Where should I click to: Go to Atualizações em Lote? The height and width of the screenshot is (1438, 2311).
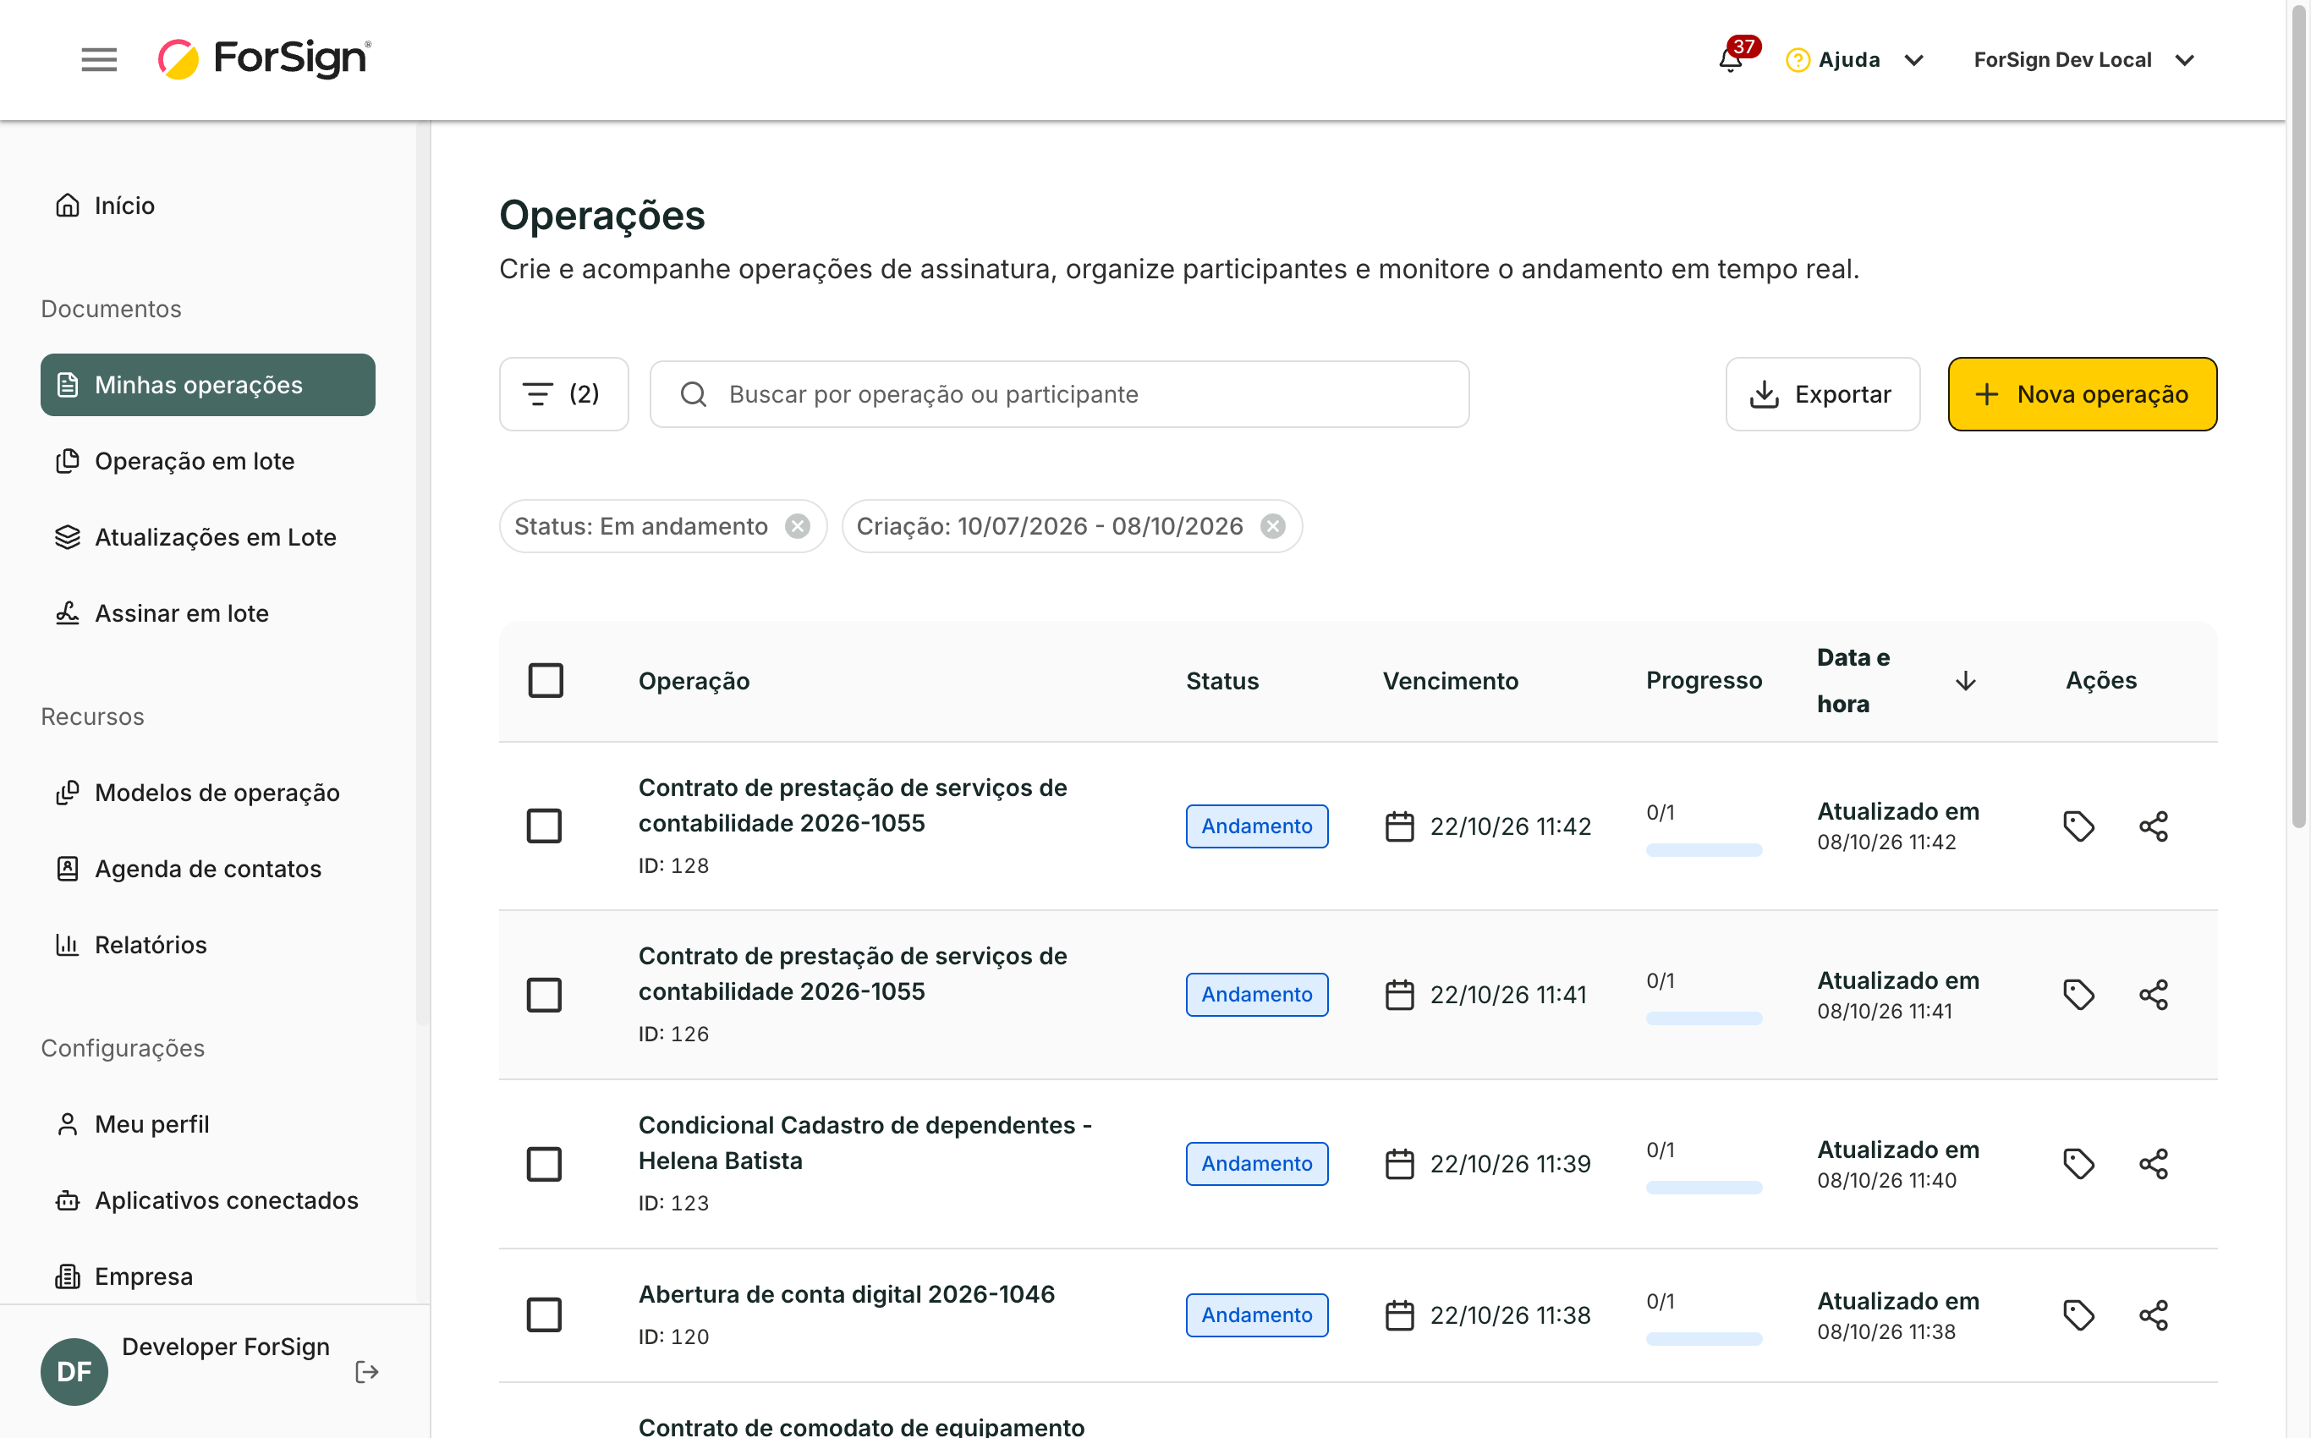tap(207, 536)
